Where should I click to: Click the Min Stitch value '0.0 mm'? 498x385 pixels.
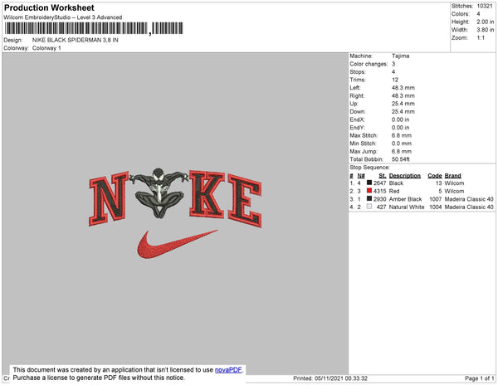coord(402,144)
